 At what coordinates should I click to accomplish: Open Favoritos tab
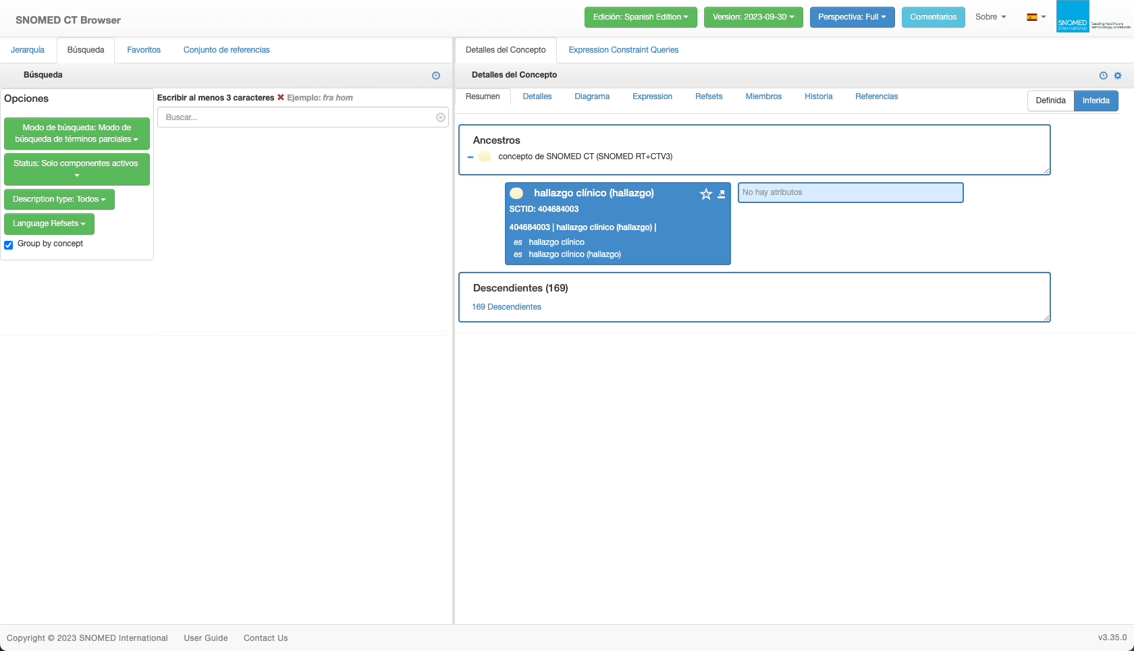coord(144,50)
